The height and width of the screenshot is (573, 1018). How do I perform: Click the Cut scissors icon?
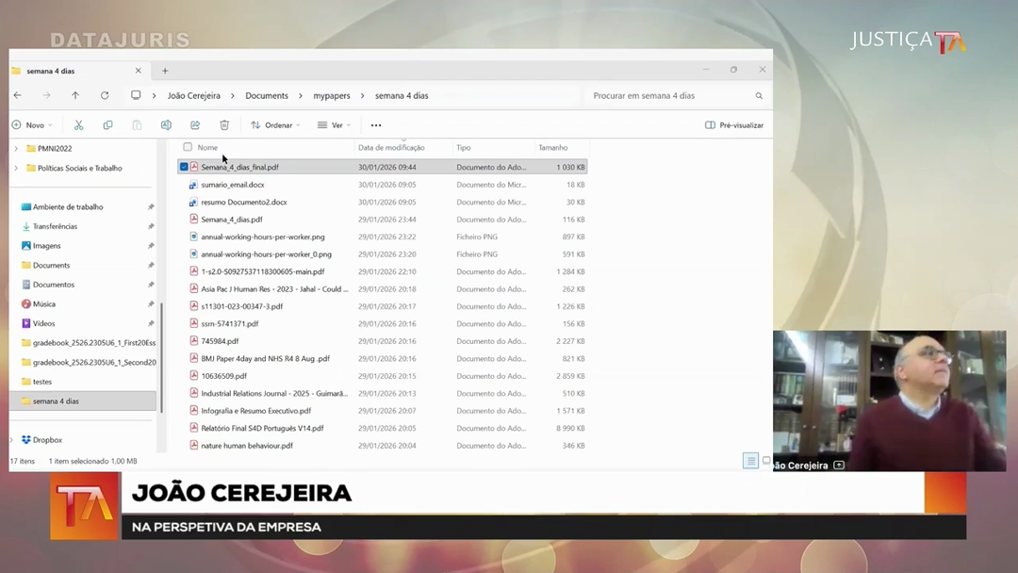[78, 125]
